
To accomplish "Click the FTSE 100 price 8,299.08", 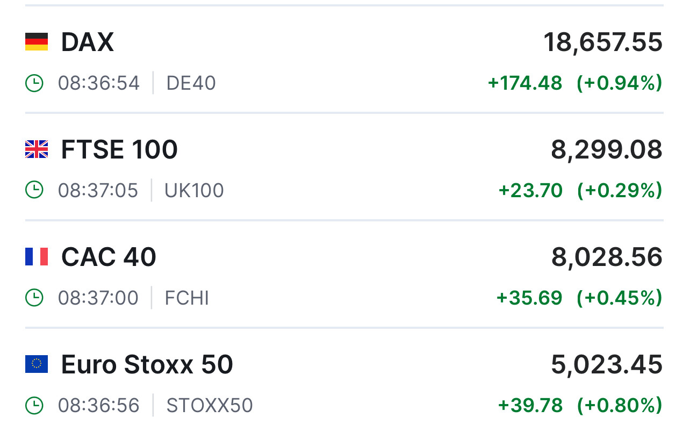I will click(607, 149).
